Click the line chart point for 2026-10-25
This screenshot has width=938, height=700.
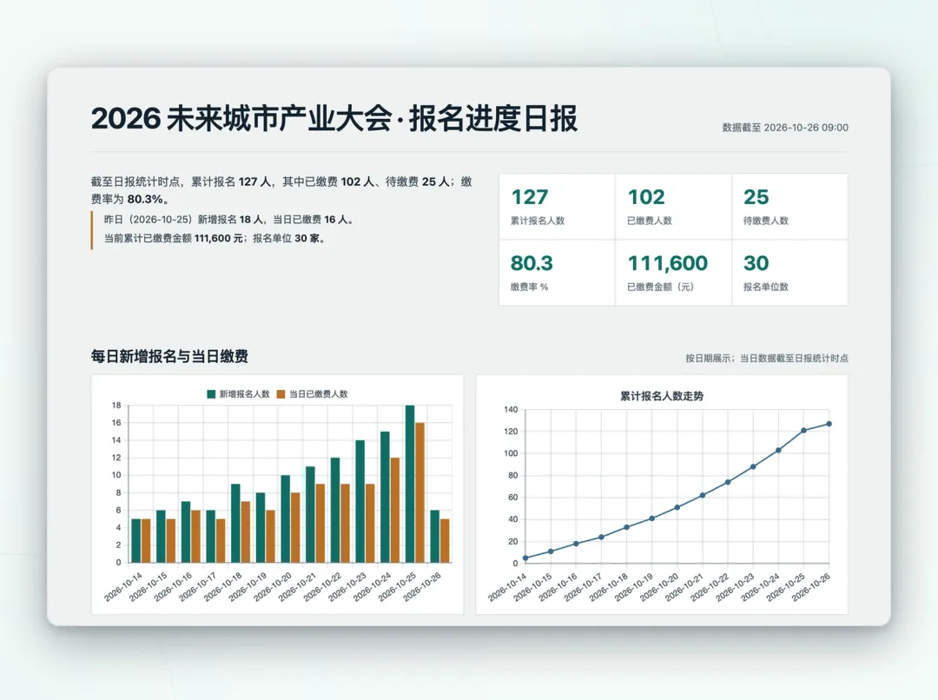pyautogui.click(x=803, y=431)
